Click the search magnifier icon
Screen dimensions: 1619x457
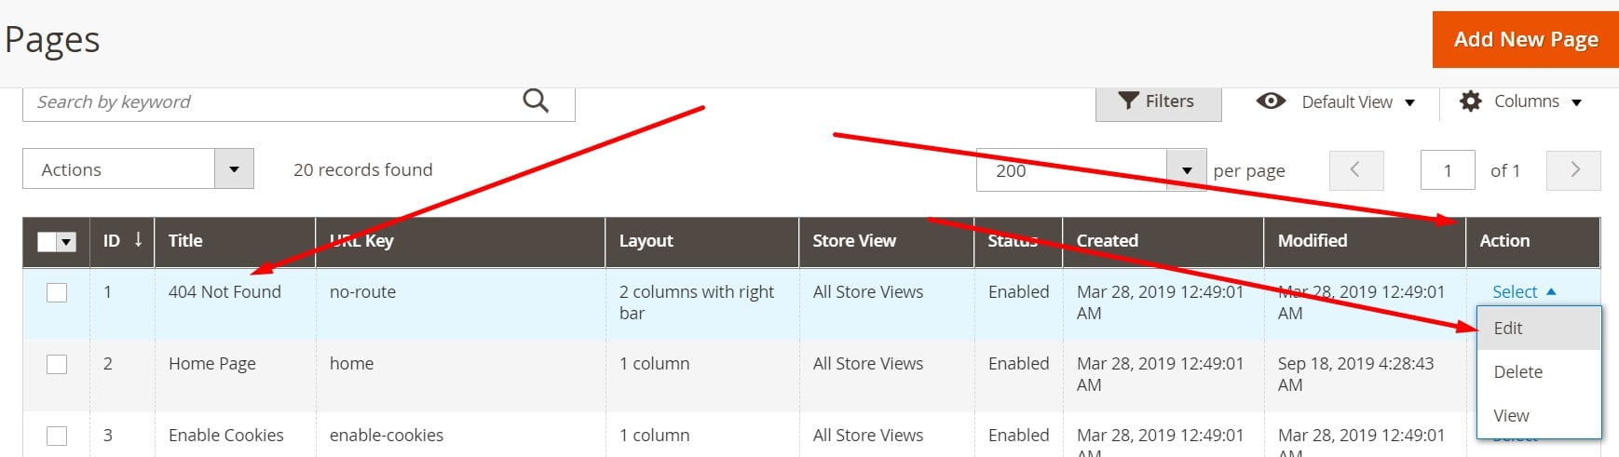pos(536,101)
